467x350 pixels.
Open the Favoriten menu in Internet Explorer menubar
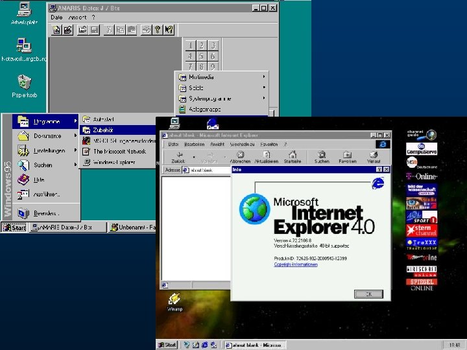point(269,145)
